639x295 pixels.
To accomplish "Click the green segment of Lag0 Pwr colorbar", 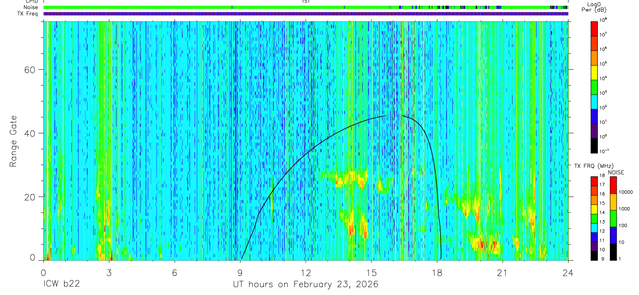I will coord(594,86).
